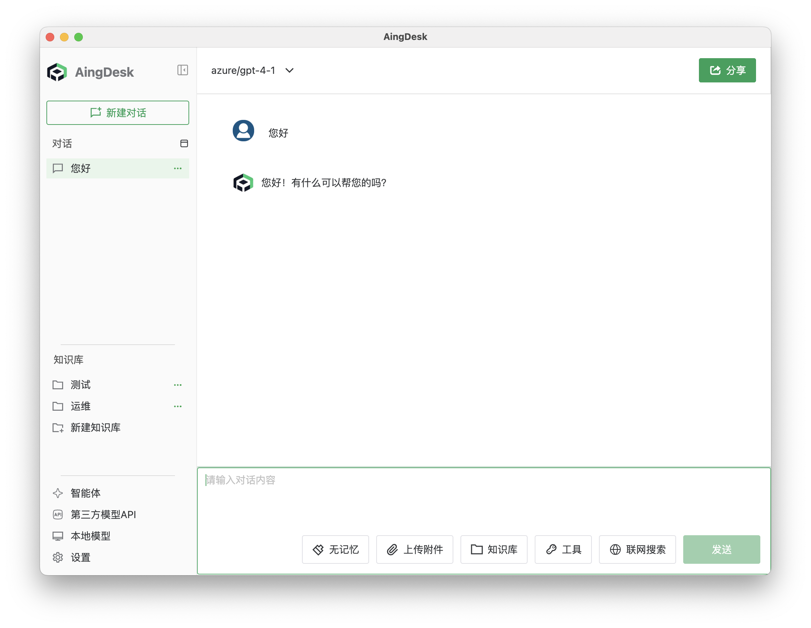This screenshot has height=628, width=811.
Task: Click 新建知识库 to create a knowledge base
Action: pyautogui.click(x=95, y=427)
